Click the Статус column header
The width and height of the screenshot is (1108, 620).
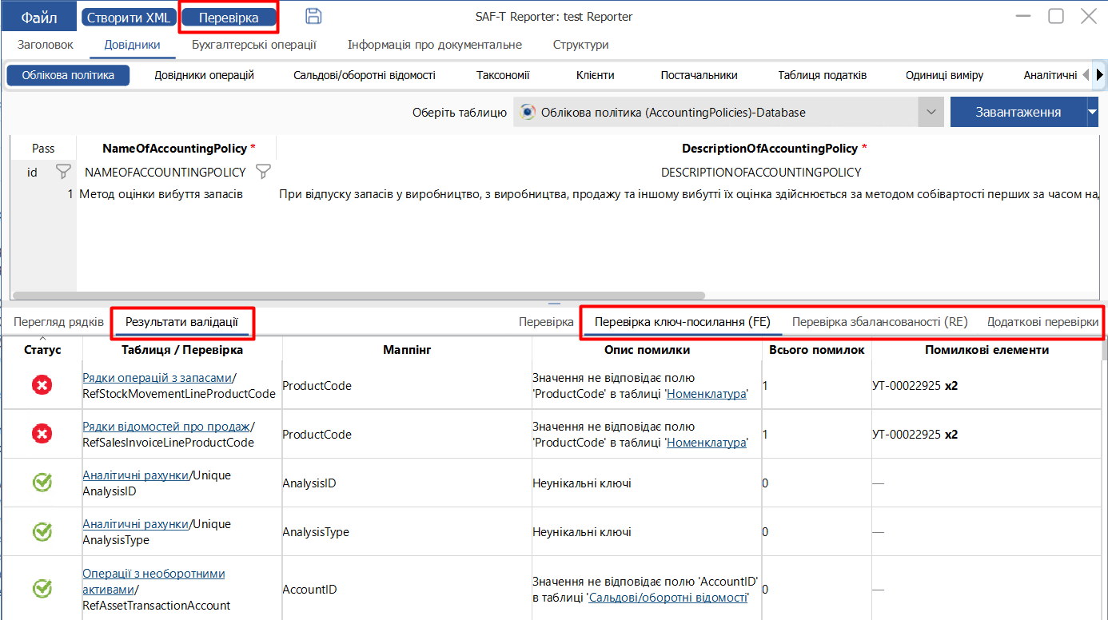point(42,350)
